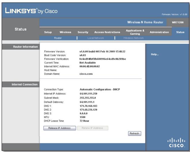
Task: Click the Connection Type label
Action: (x=54, y=90)
